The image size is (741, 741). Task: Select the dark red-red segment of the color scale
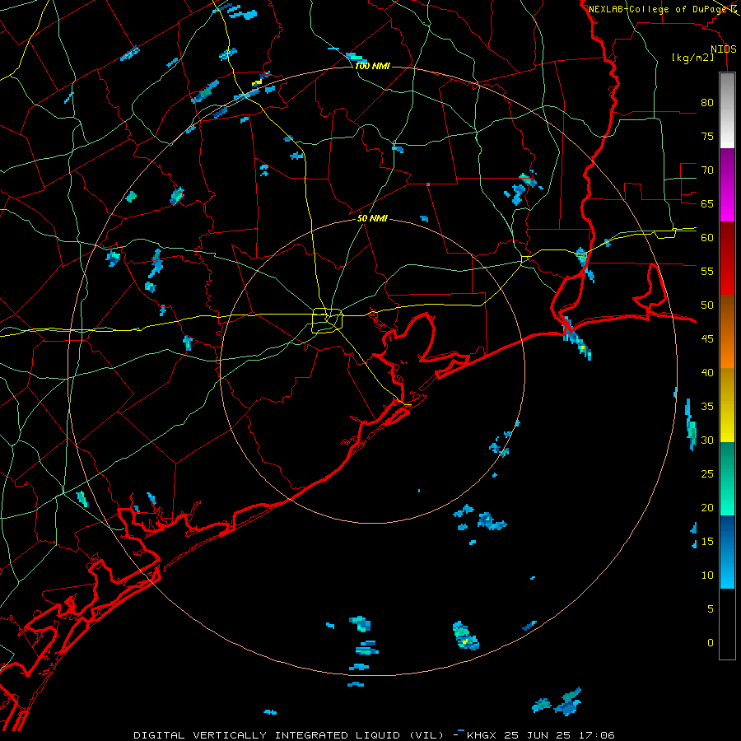727,258
